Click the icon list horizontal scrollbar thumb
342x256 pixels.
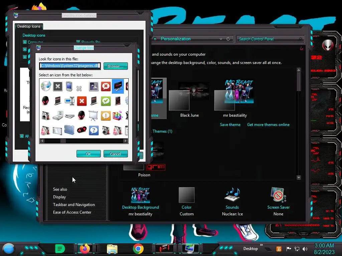click(63, 141)
